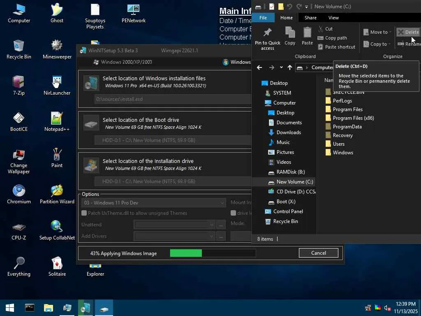Switch to the Home ribbon tab
This screenshot has width=421, height=316.
click(287, 18)
